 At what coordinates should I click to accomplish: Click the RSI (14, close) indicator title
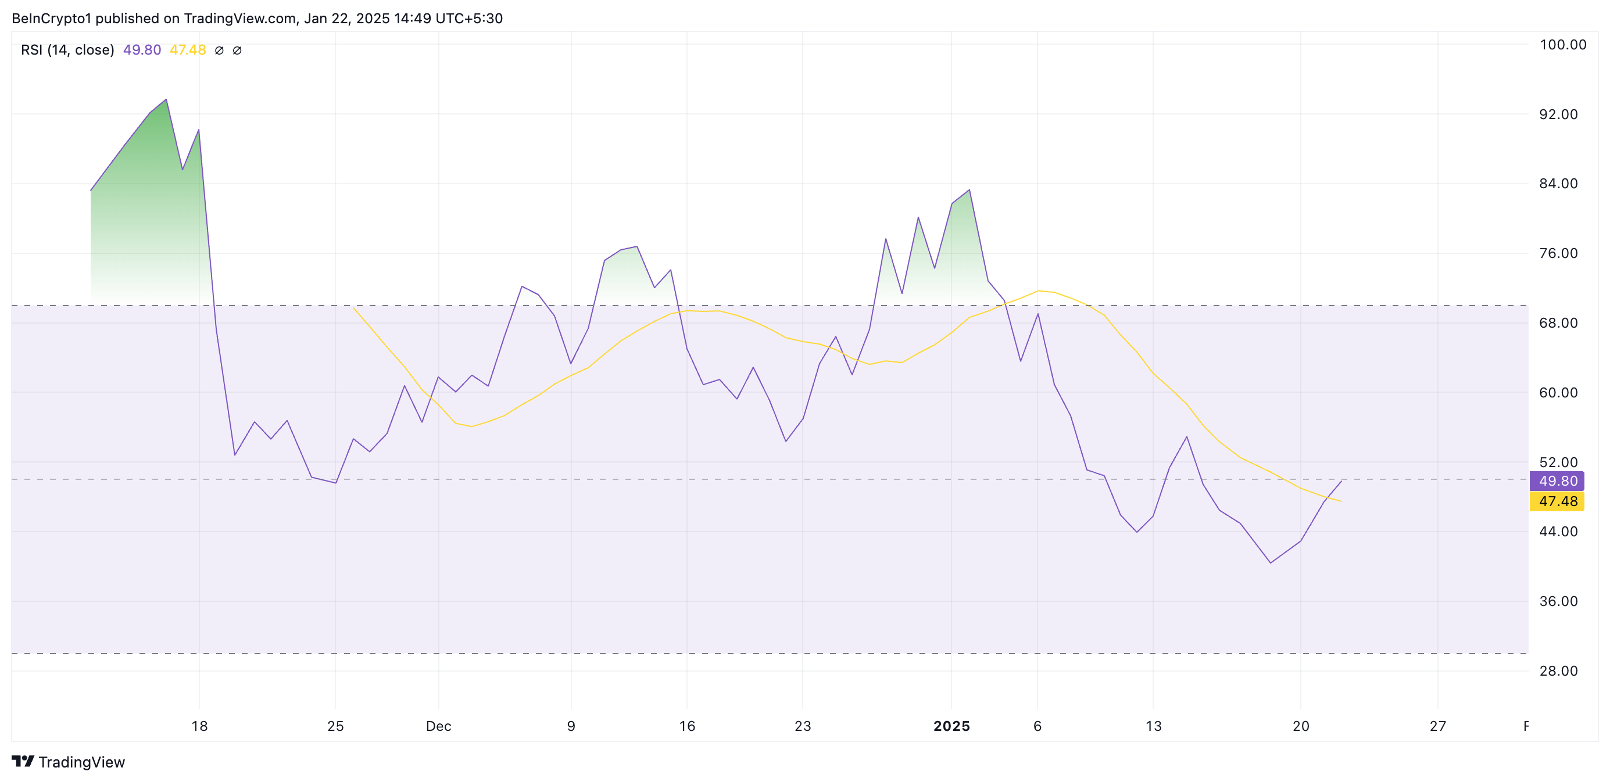pos(67,50)
